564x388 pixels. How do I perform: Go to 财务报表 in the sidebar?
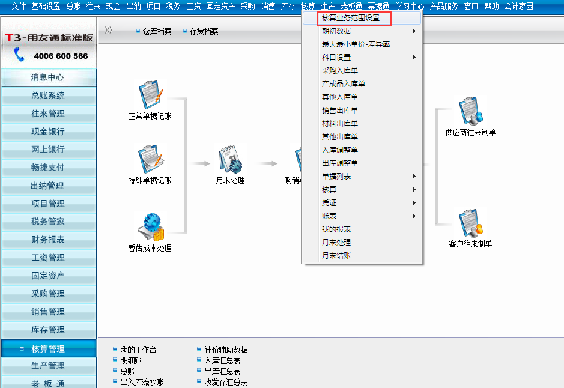coord(49,240)
